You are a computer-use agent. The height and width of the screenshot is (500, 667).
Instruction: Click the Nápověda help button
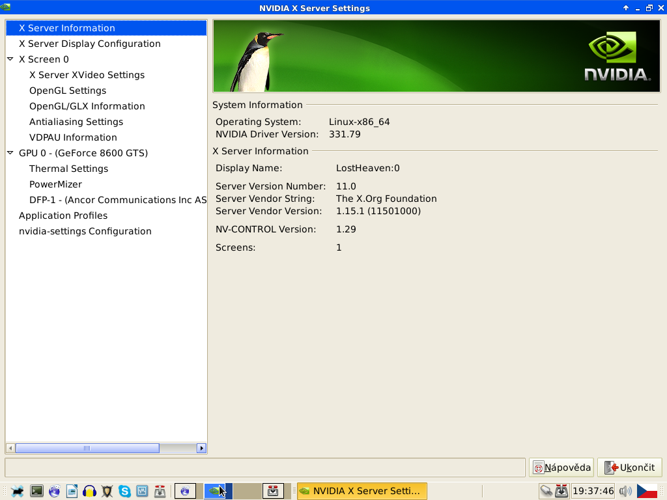pos(561,467)
